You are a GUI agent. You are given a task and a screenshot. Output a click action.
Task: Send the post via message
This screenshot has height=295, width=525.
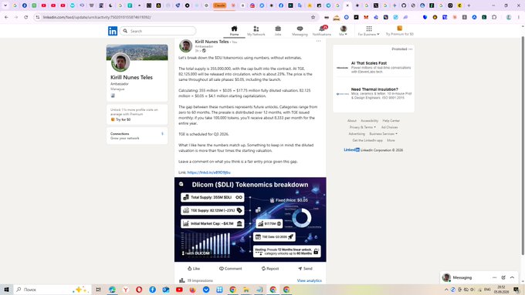point(305,268)
